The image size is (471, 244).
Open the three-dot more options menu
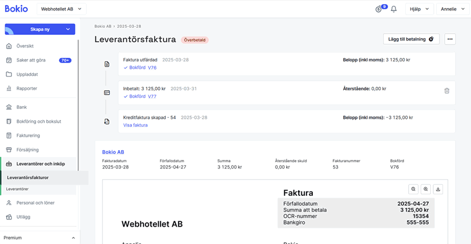pos(449,39)
